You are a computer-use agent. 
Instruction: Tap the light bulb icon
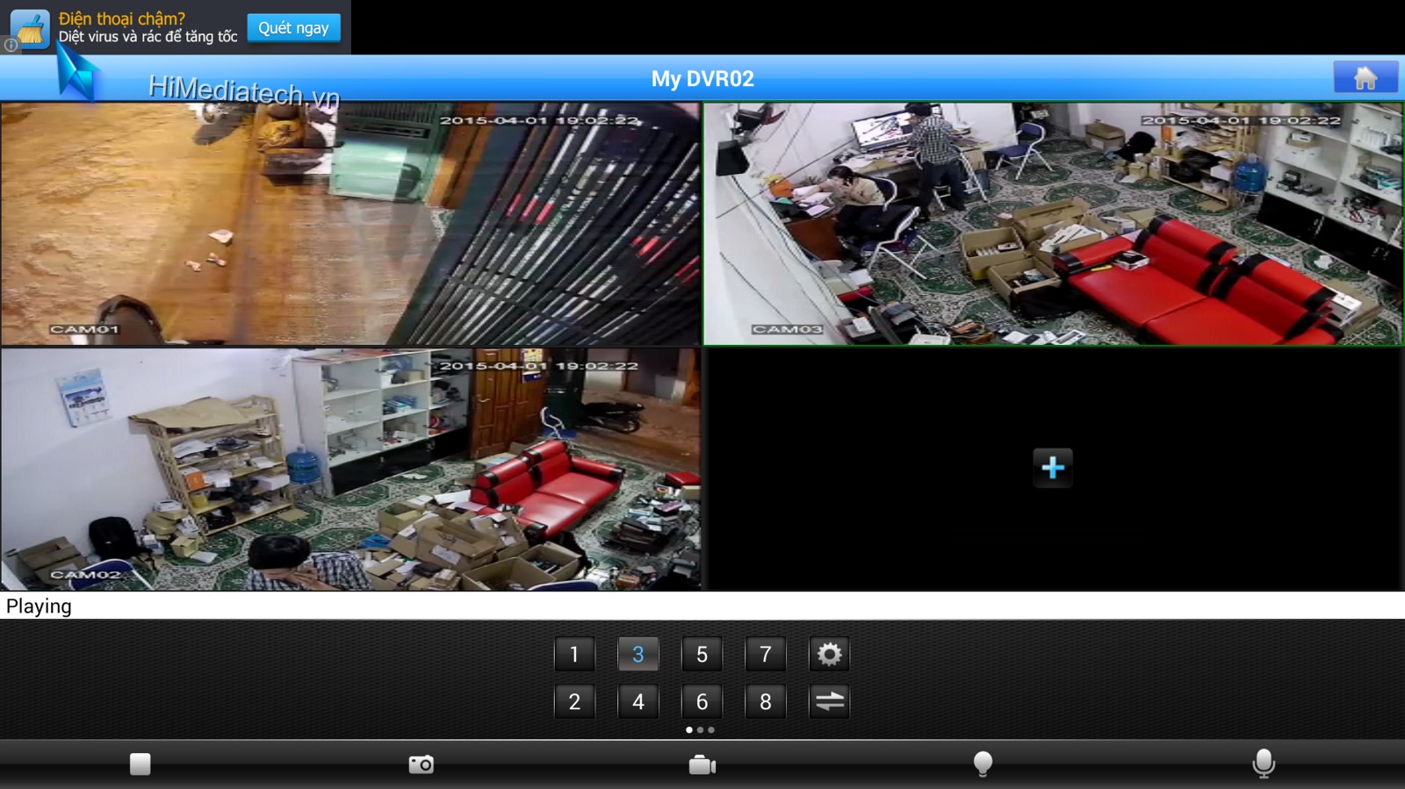983,764
